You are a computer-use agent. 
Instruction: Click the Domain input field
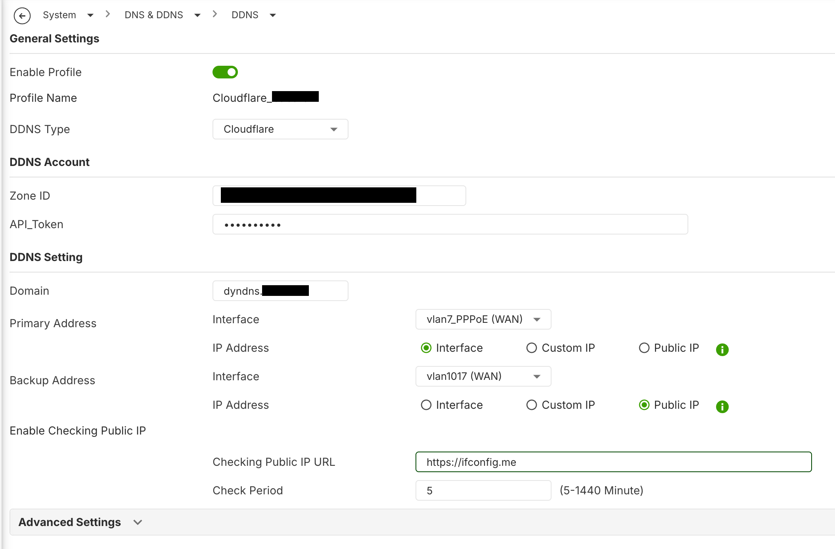(x=280, y=291)
